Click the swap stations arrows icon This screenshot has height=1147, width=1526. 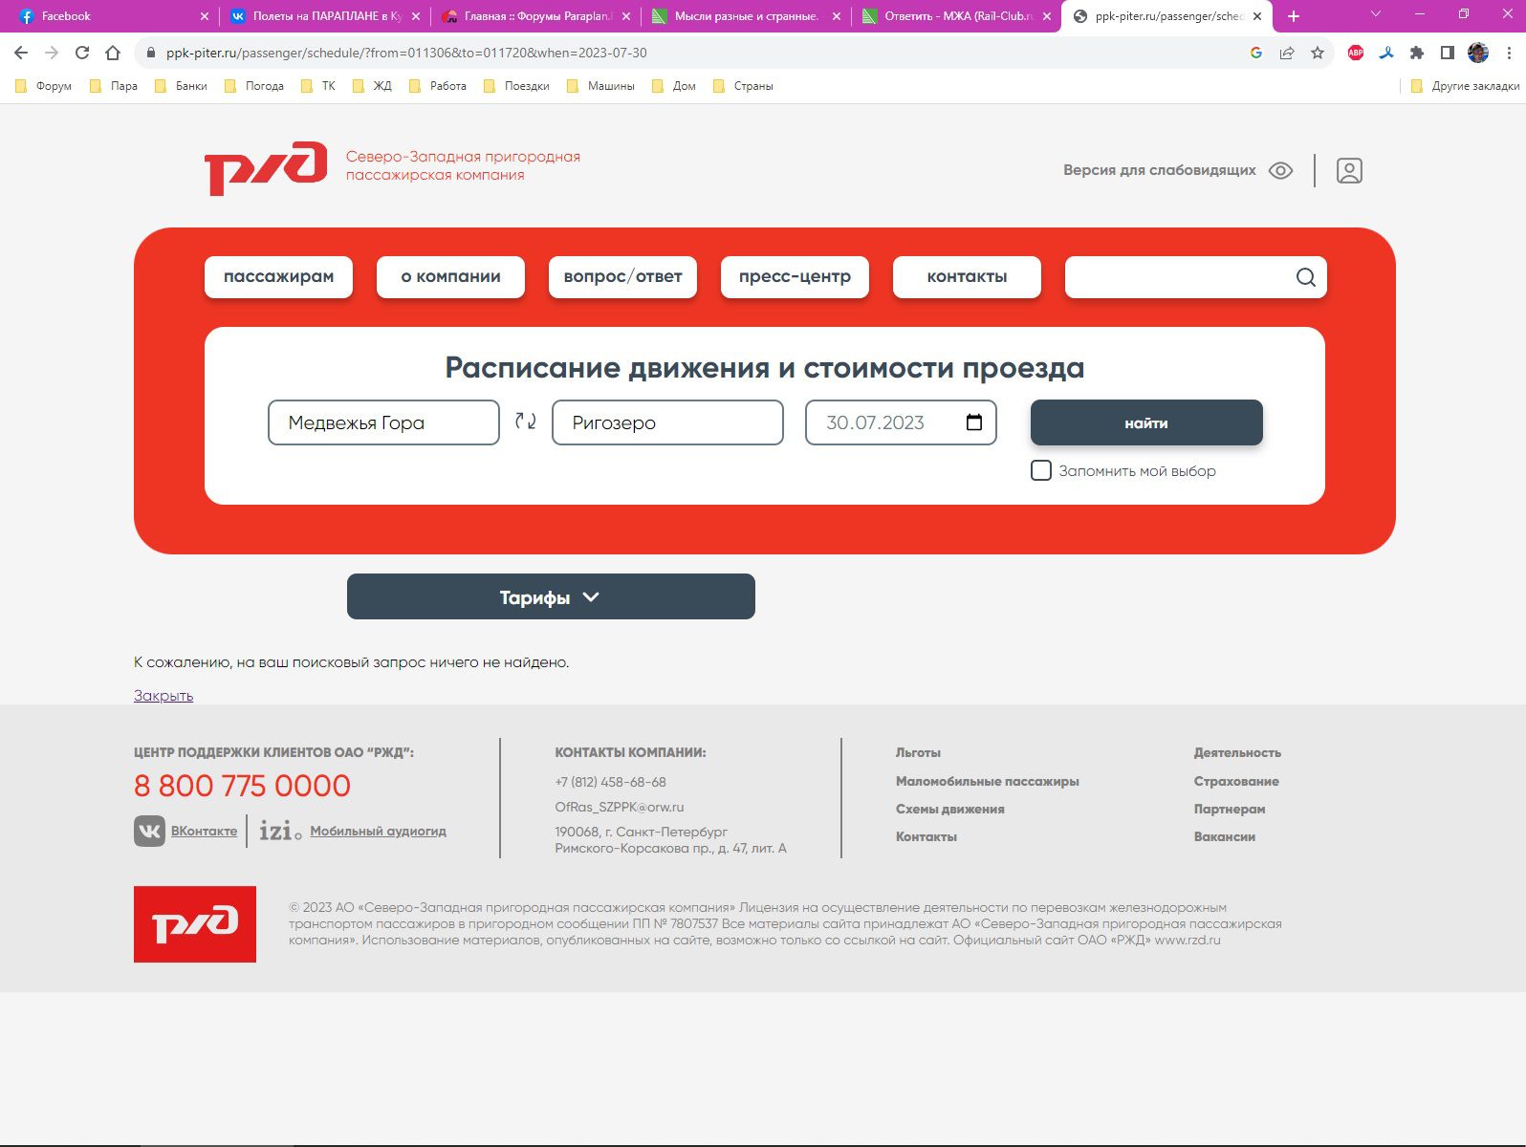point(525,422)
